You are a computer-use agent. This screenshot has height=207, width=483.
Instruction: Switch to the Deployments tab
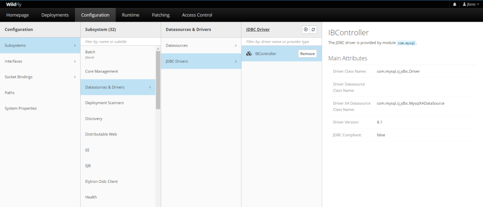[x=55, y=15]
